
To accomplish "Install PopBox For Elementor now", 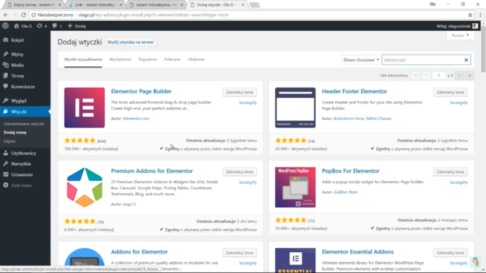I will point(450,172).
